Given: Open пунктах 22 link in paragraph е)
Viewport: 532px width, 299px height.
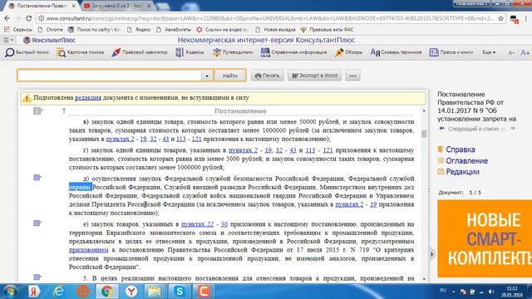Looking at the screenshot, I should (198, 224).
